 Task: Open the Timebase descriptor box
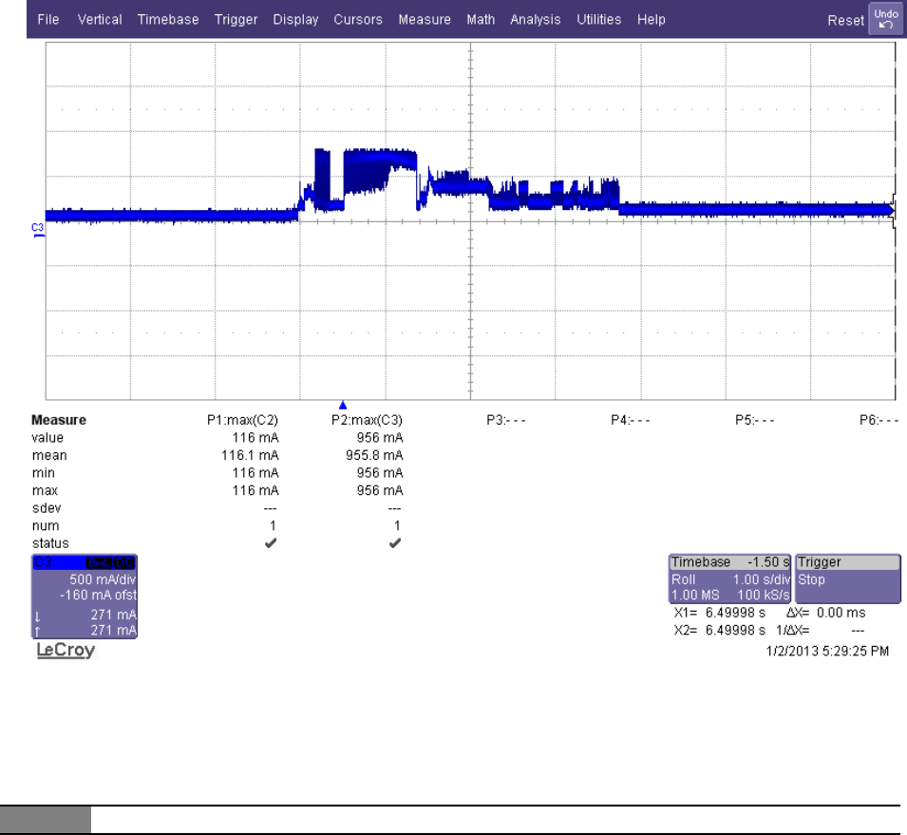point(729,579)
